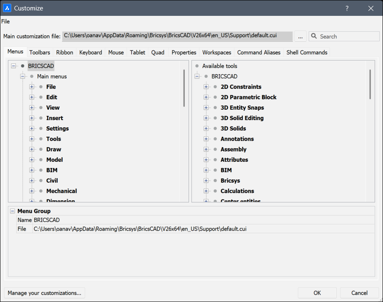Click the left tree panel scrollbar

tap(184, 88)
